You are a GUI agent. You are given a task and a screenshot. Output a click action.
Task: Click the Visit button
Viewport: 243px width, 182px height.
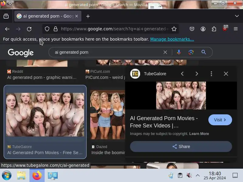click(x=220, y=120)
